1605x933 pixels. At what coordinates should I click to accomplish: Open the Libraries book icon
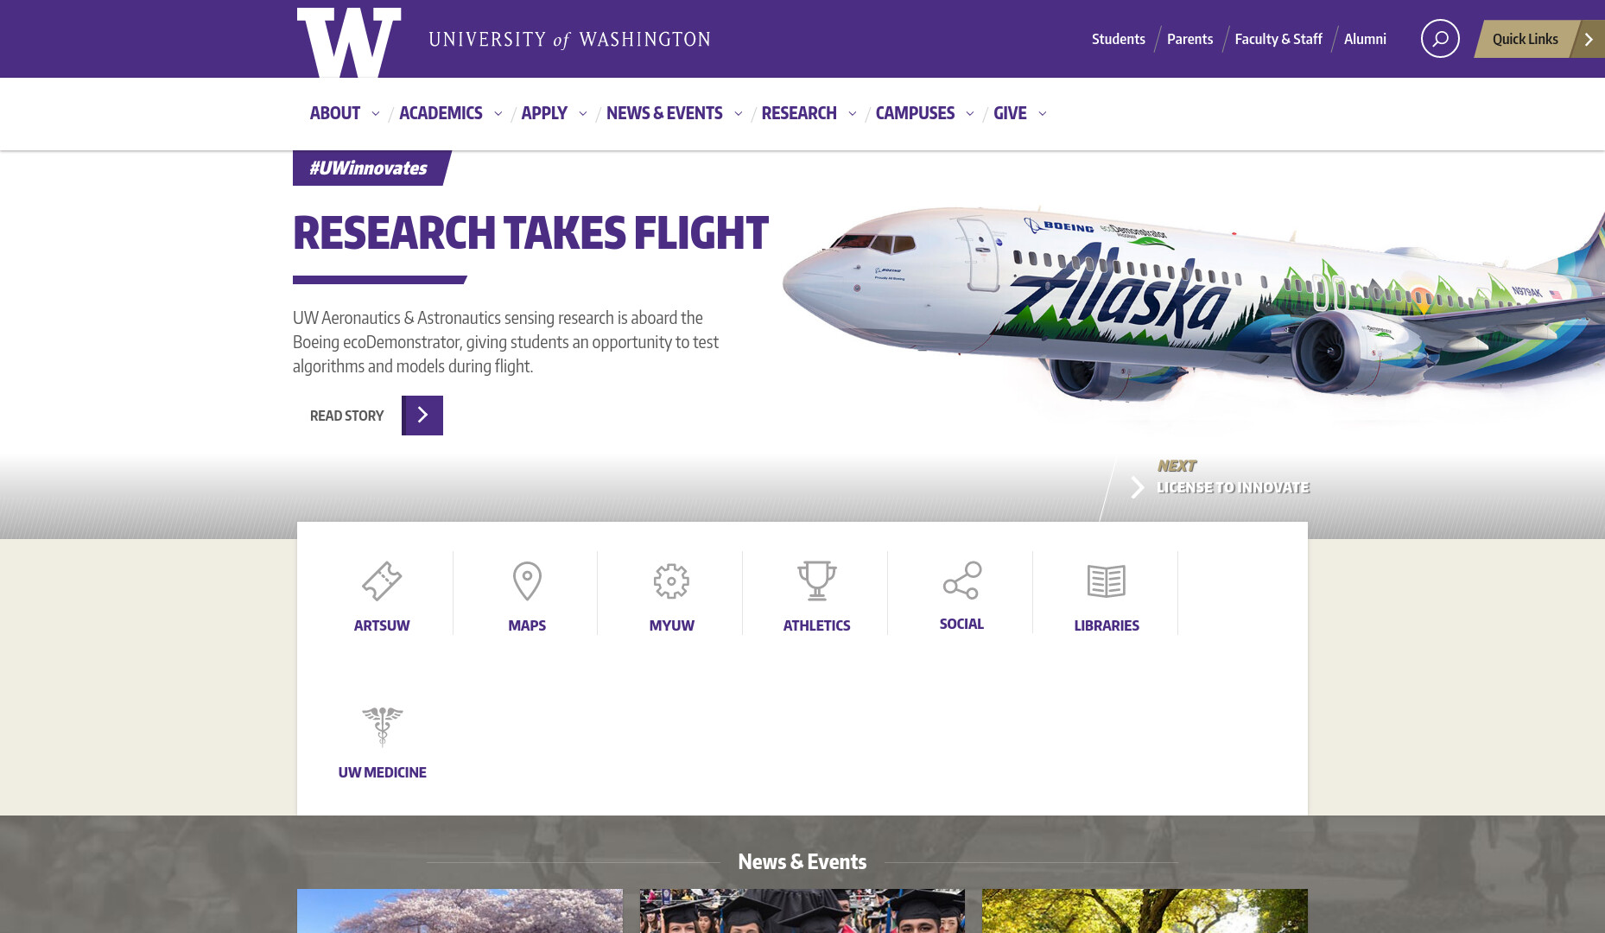[1107, 581]
